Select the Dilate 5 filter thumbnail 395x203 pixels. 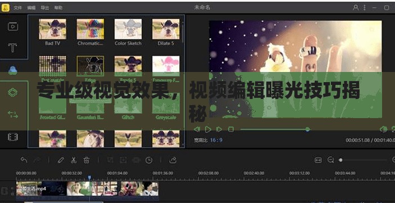tap(166, 29)
